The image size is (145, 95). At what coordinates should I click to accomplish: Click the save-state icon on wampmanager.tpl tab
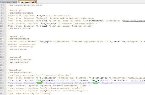tap(19, 2)
